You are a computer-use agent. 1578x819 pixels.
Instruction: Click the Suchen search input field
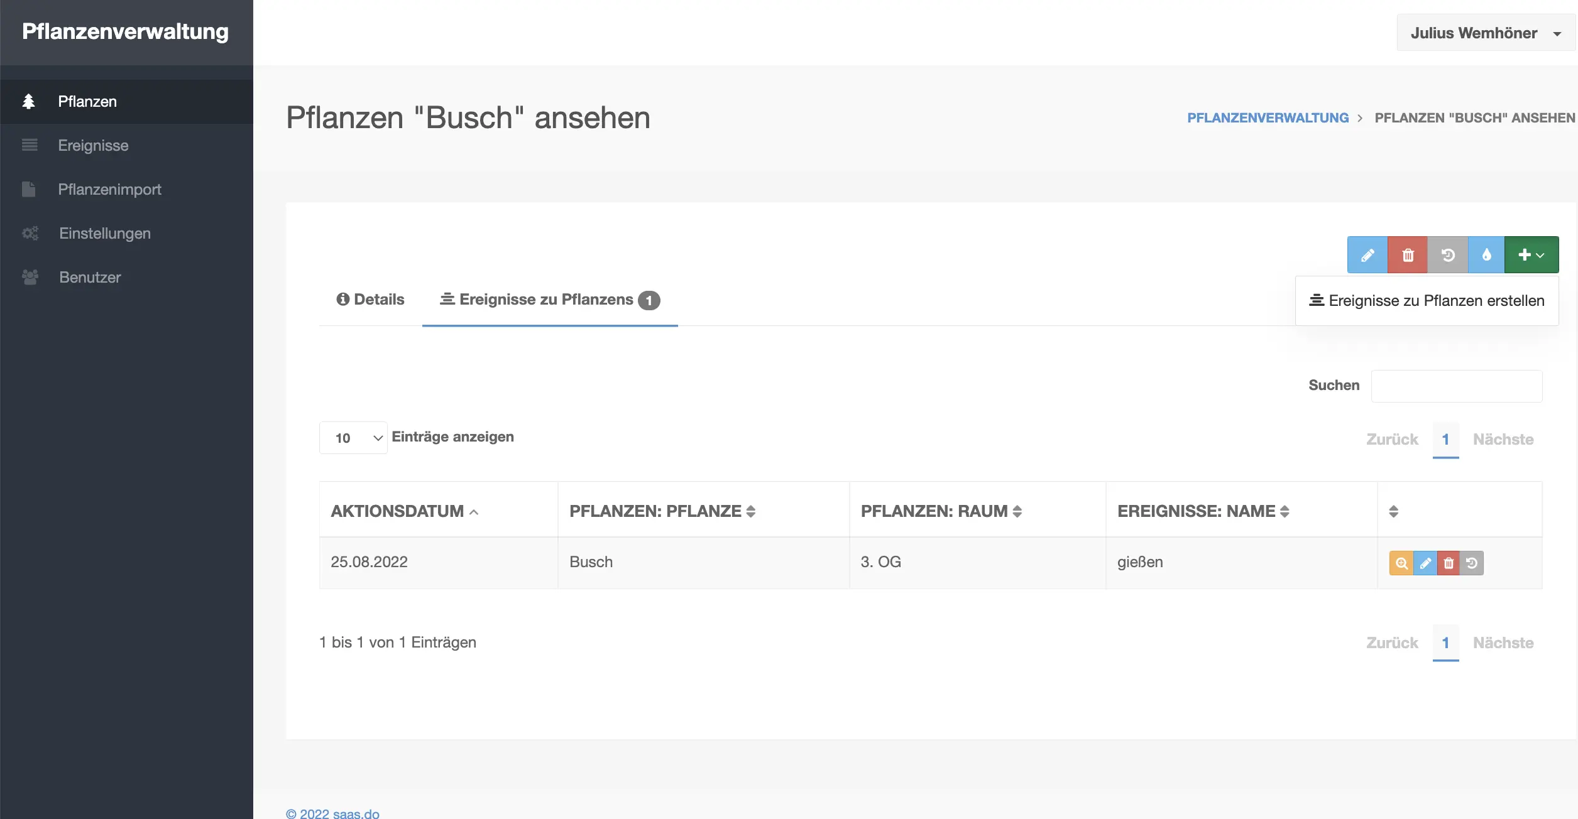[1456, 386]
